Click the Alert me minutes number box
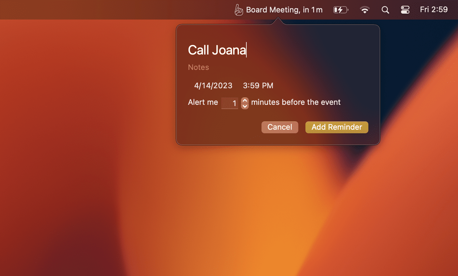458x276 pixels. 229,103
